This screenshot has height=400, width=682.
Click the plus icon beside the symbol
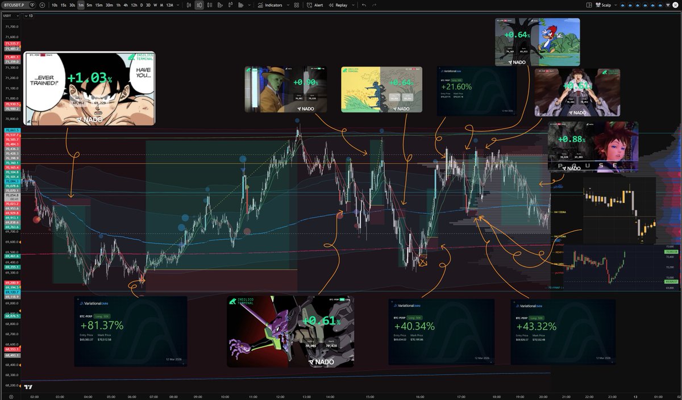click(42, 5)
